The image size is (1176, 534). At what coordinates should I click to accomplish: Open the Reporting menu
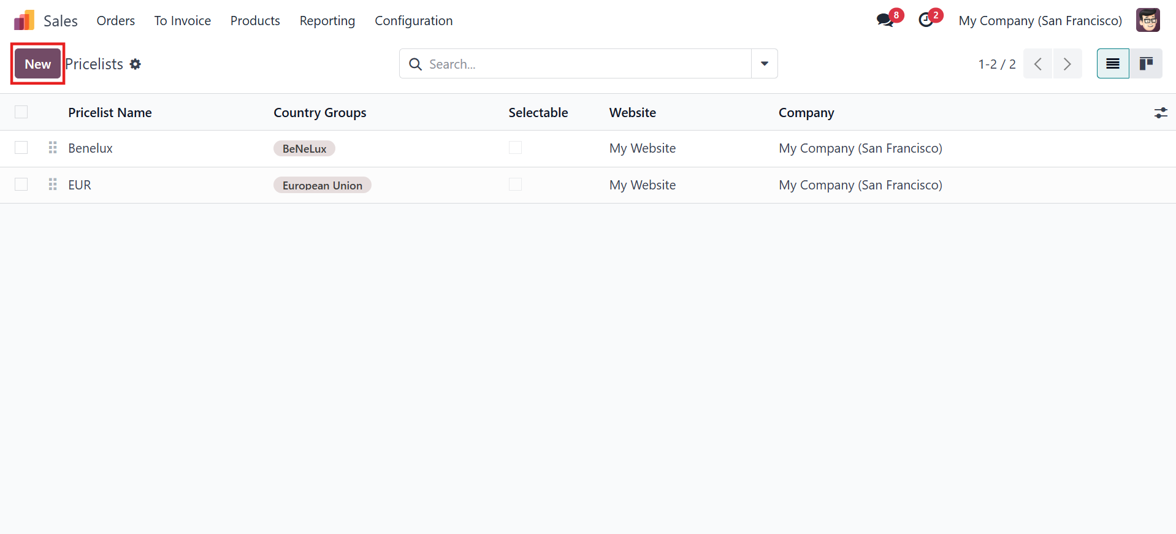click(327, 20)
